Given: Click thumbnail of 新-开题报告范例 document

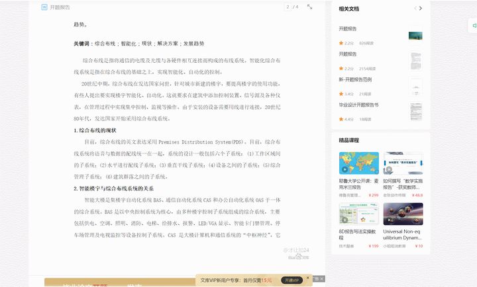Looking at the screenshot, I should (x=416, y=87).
